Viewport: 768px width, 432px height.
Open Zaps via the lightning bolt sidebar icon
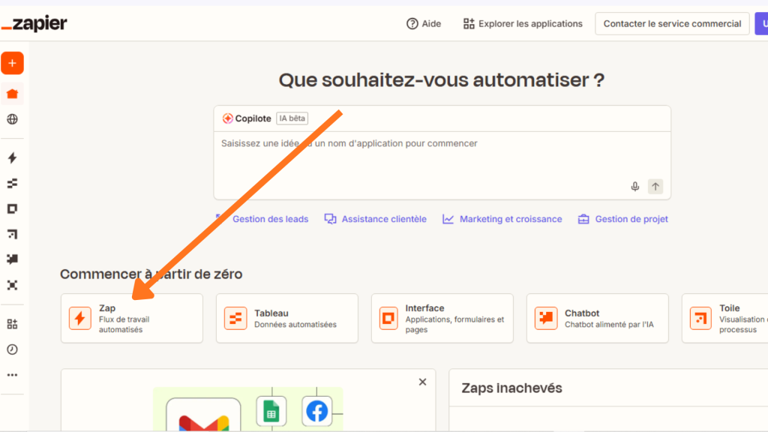(x=12, y=158)
